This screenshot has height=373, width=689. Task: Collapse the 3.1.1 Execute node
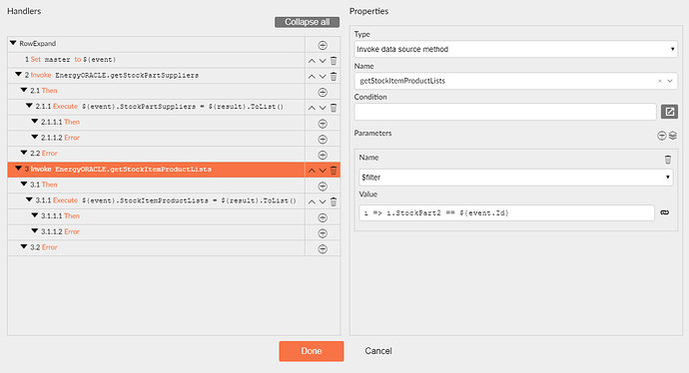point(29,199)
